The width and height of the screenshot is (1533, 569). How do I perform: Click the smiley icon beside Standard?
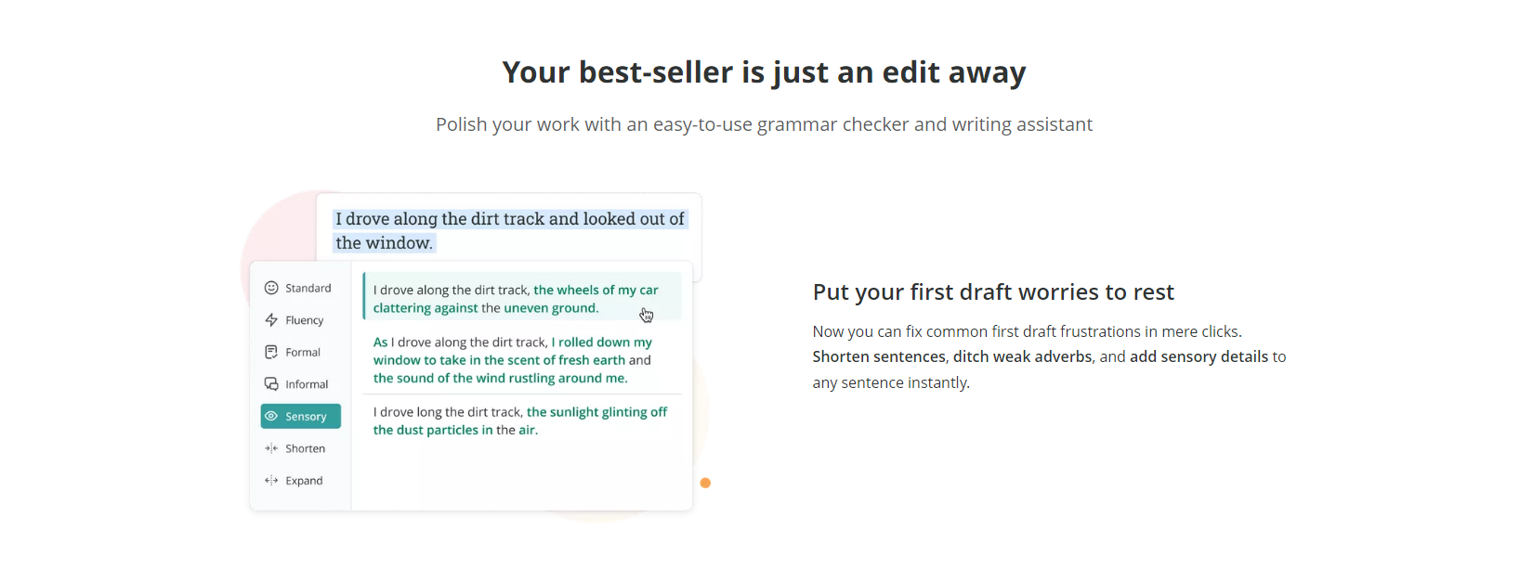(271, 288)
